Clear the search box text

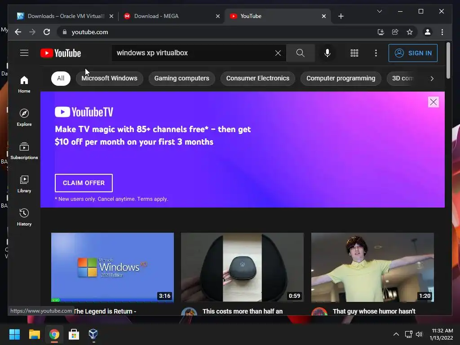click(278, 53)
